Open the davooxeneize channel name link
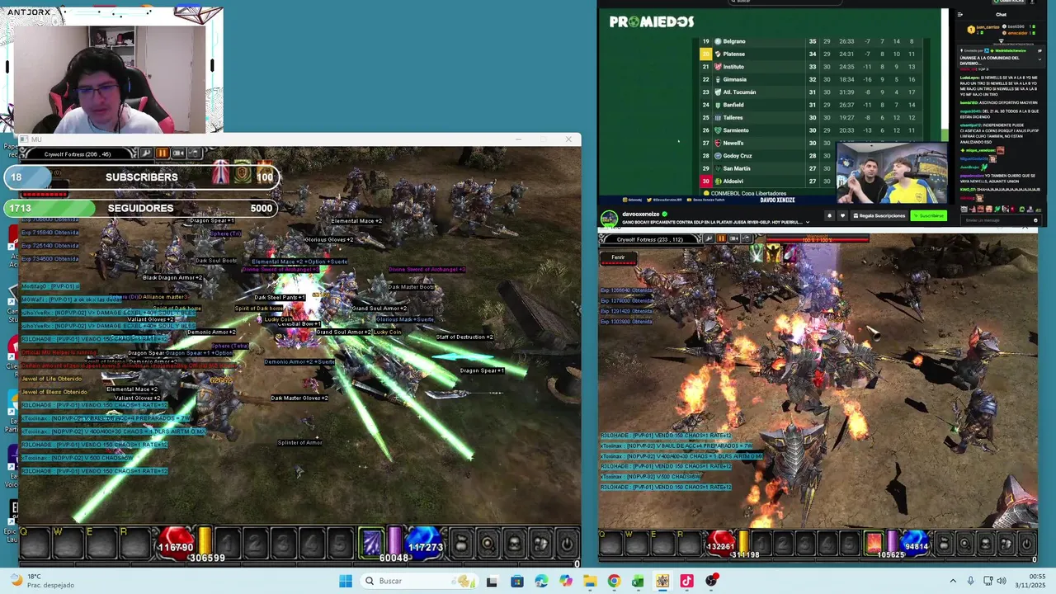 640,214
